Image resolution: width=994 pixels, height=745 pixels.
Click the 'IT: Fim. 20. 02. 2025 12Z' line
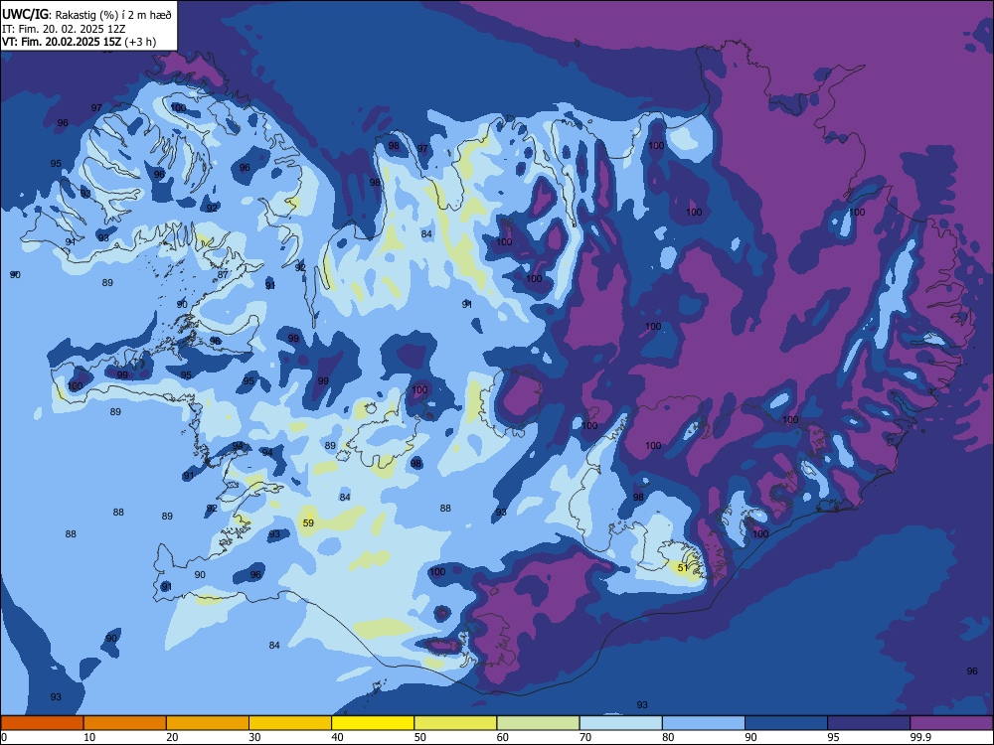coord(55,29)
